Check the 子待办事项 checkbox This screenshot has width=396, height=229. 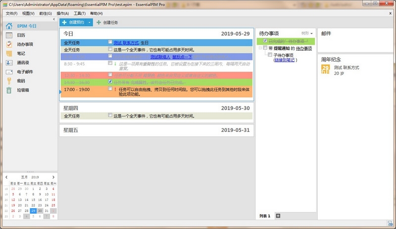pyautogui.click(x=270, y=55)
